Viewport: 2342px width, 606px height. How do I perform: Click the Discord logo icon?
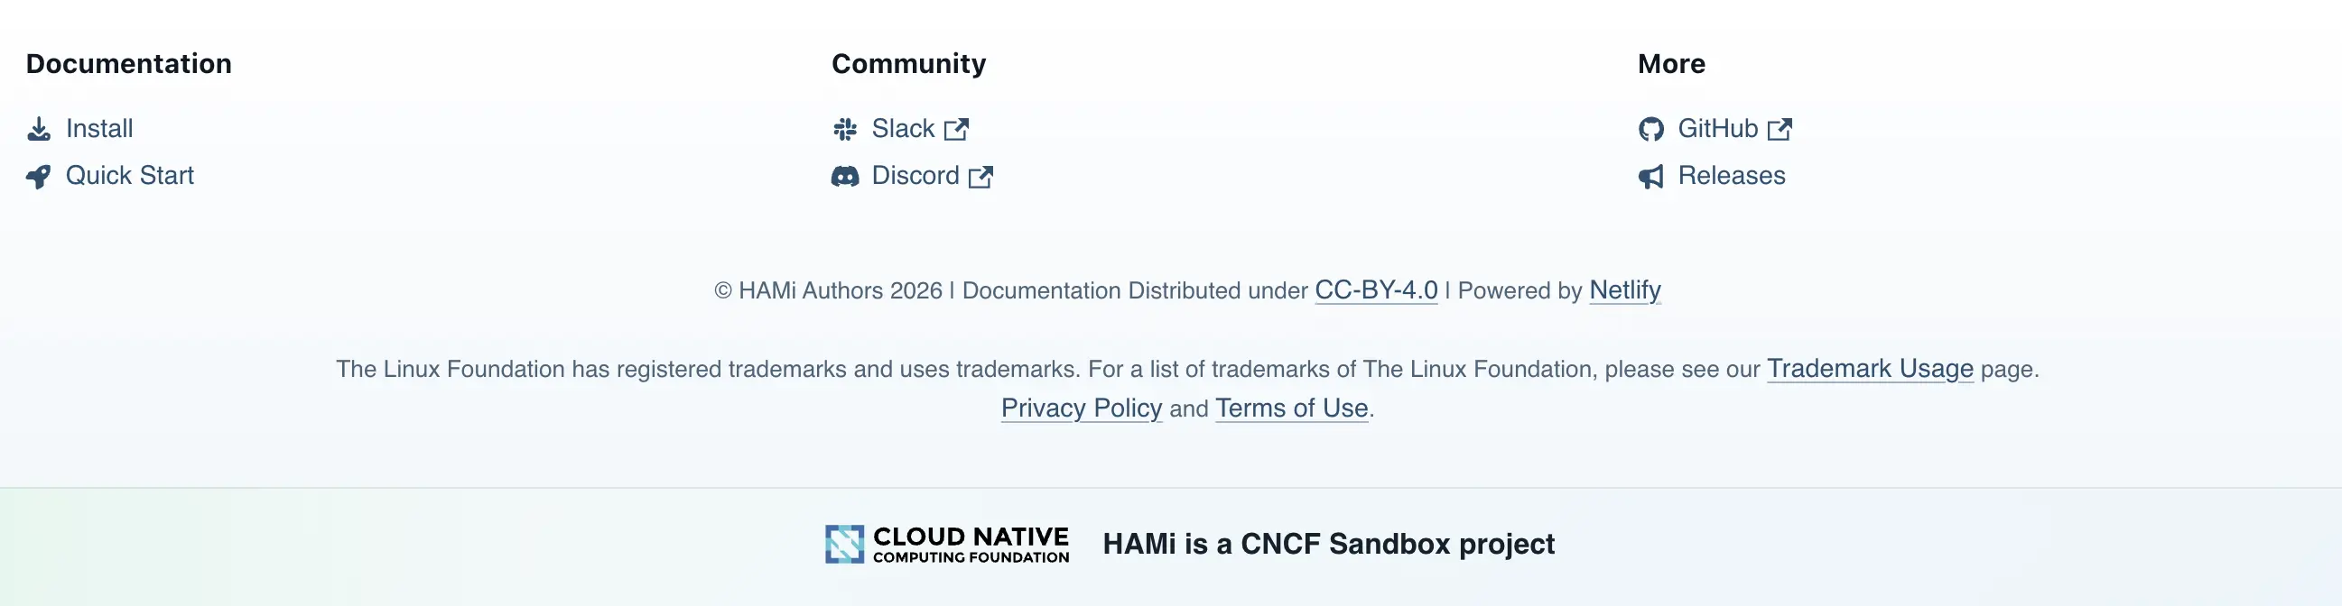[x=847, y=176]
